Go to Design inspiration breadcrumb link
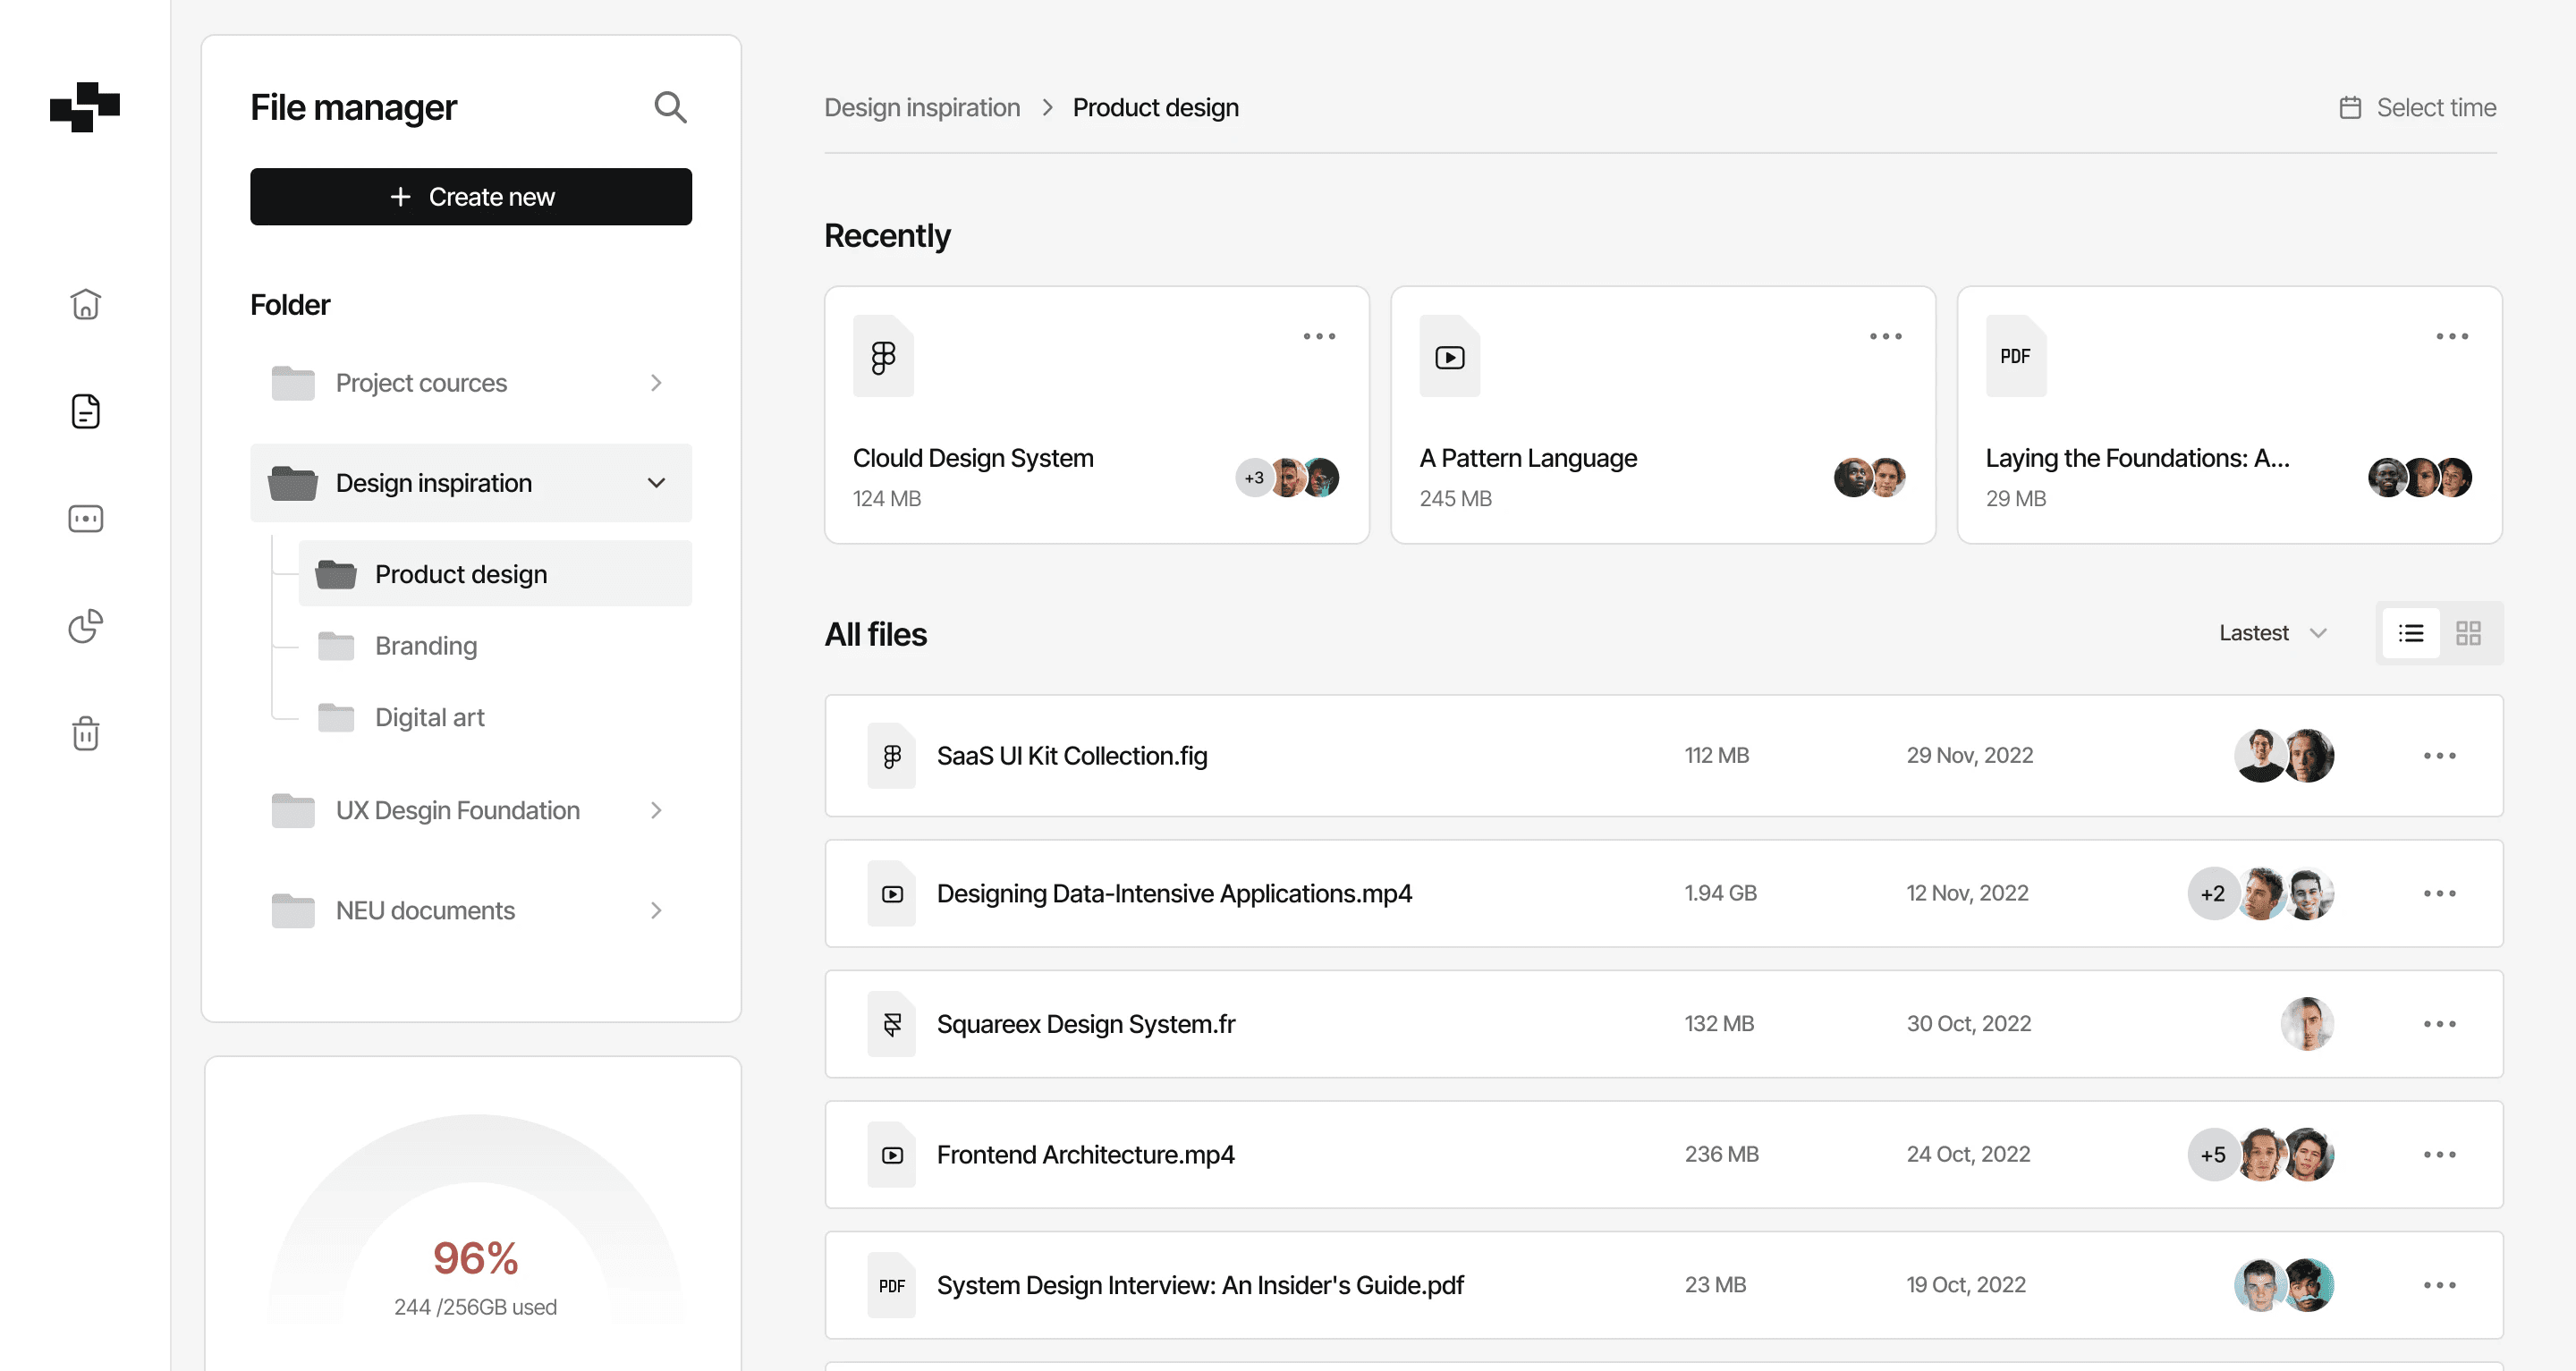 point(921,107)
